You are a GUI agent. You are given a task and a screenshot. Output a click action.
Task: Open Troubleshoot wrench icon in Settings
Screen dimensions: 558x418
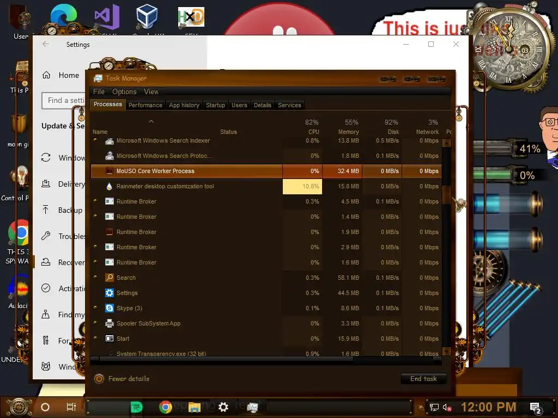coord(46,236)
